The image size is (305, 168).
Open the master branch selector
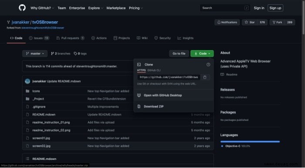[x=35, y=54]
